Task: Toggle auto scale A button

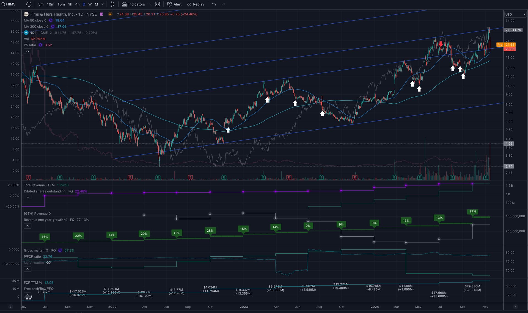Action: [516, 307]
